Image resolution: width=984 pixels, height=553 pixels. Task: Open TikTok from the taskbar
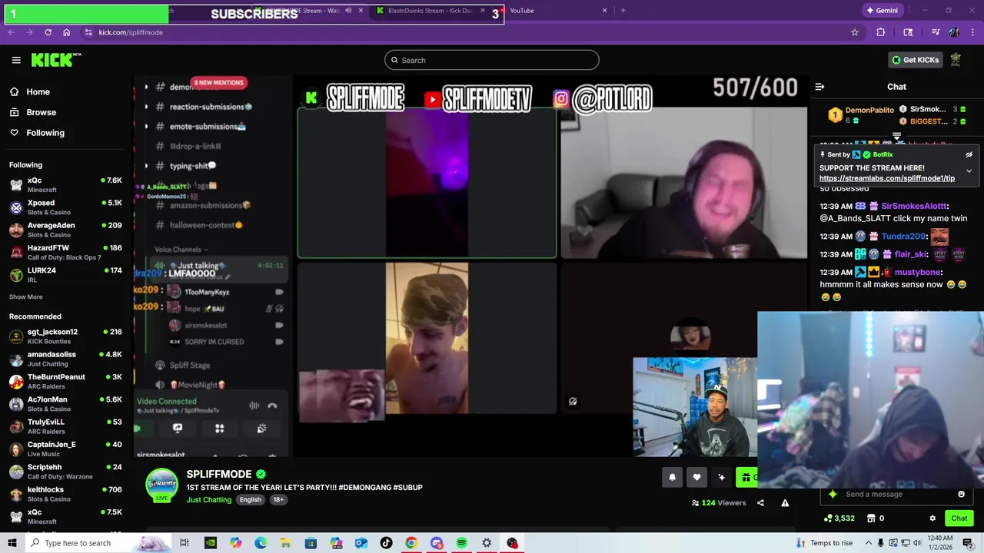point(386,543)
